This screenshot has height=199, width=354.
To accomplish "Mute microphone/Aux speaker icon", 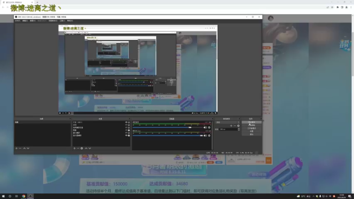I will click(x=205, y=136).
